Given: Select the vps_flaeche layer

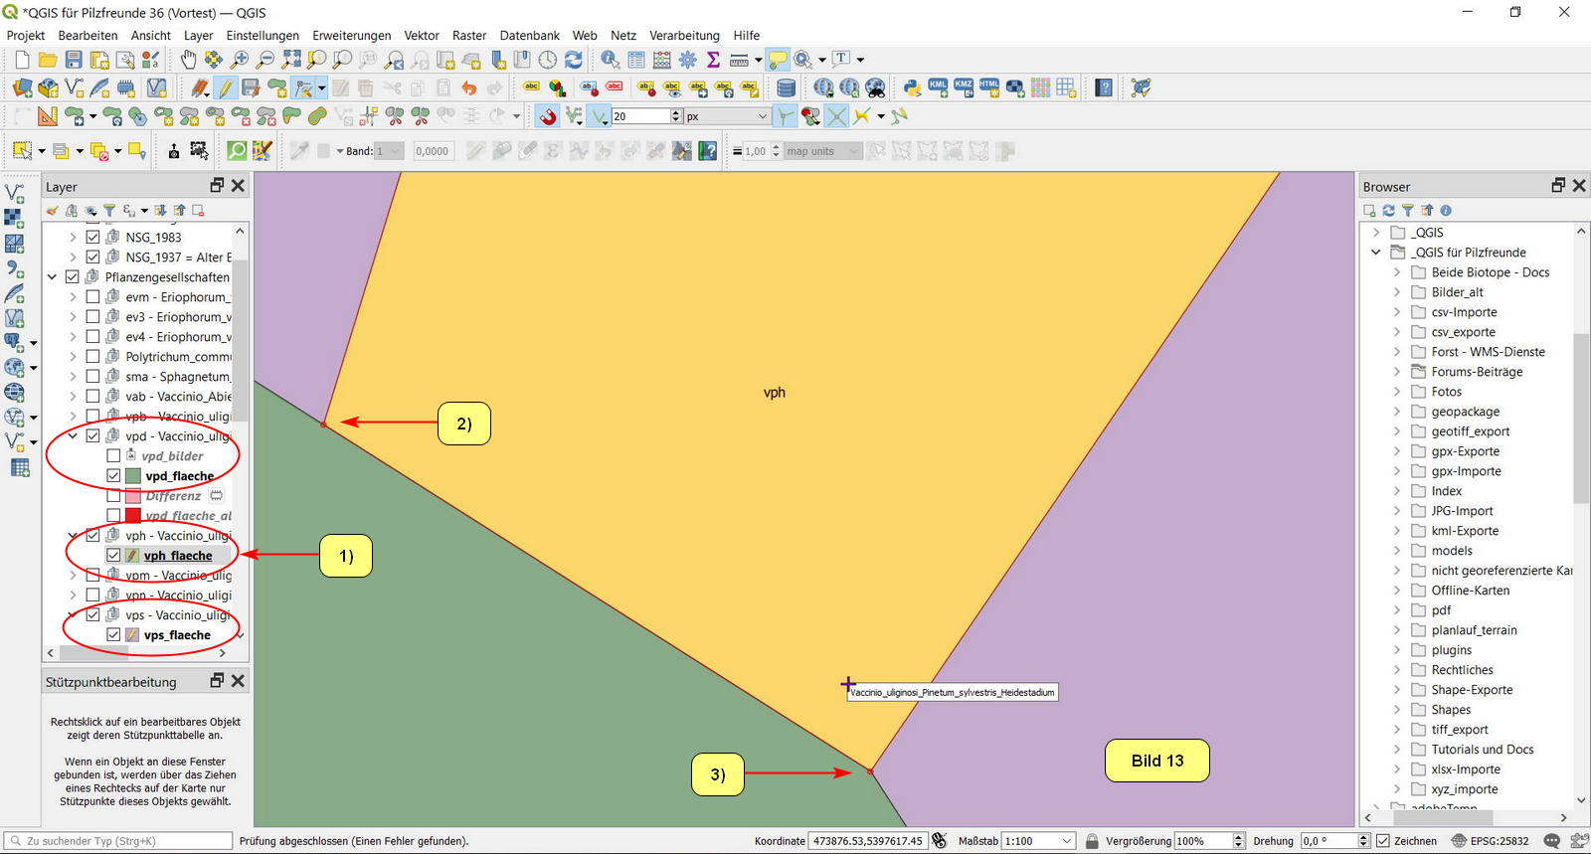Looking at the screenshot, I should click(177, 635).
